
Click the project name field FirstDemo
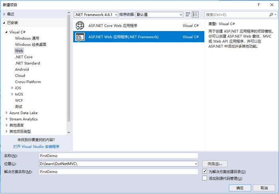[118, 156]
